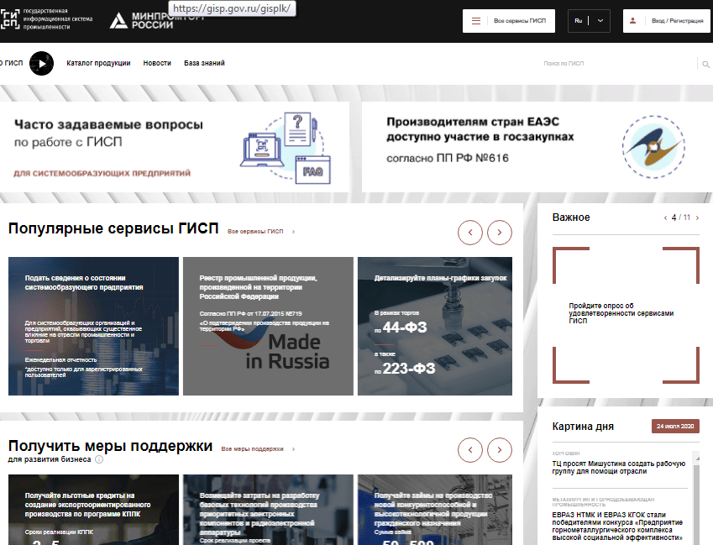Image resolution: width=713 pixels, height=545 pixels.
Task: Click the user icon beside Вход / Регистрация
Action: pos(637,21)
